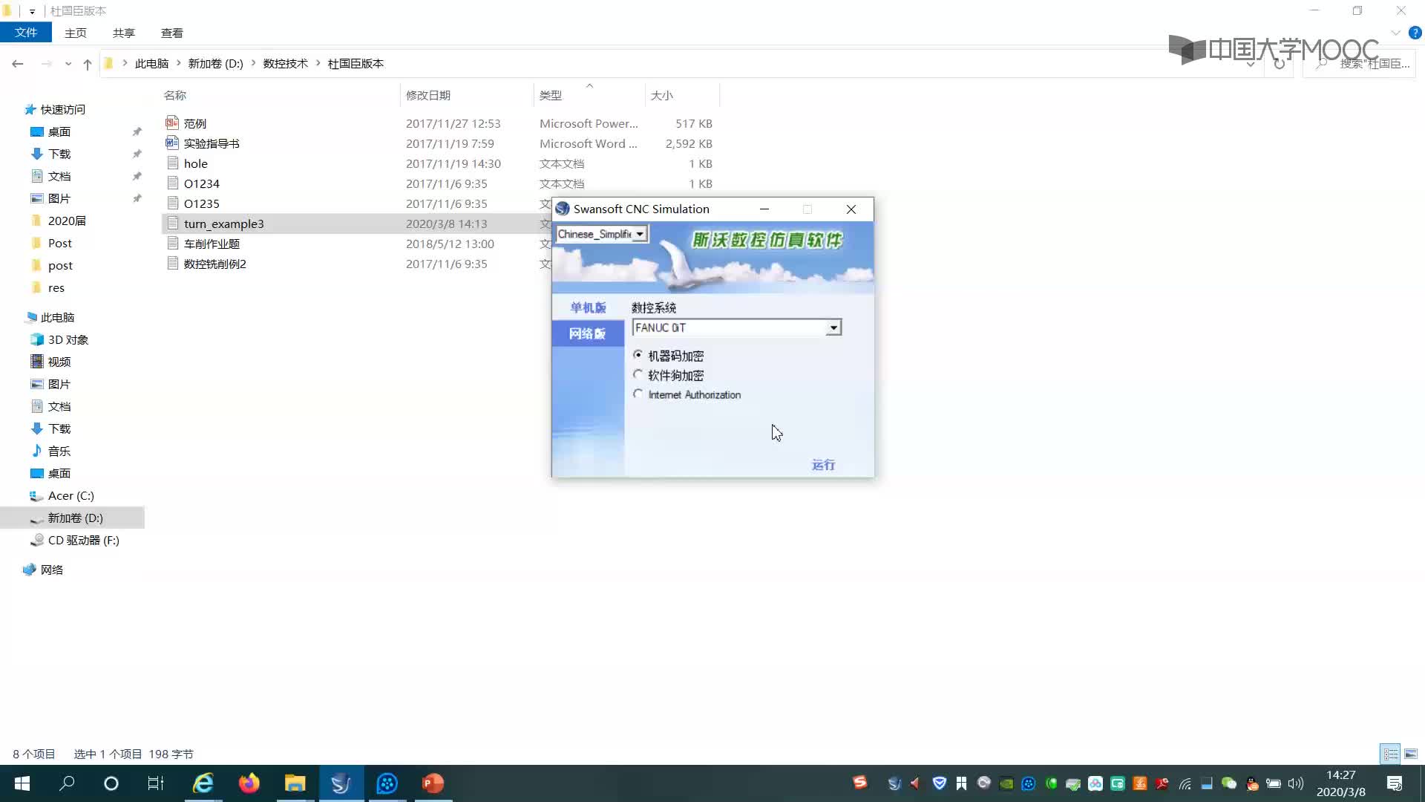Open File Explorer taskbar icon
Viewport: 1425px width, 802px height.
[x=295, y=783]
